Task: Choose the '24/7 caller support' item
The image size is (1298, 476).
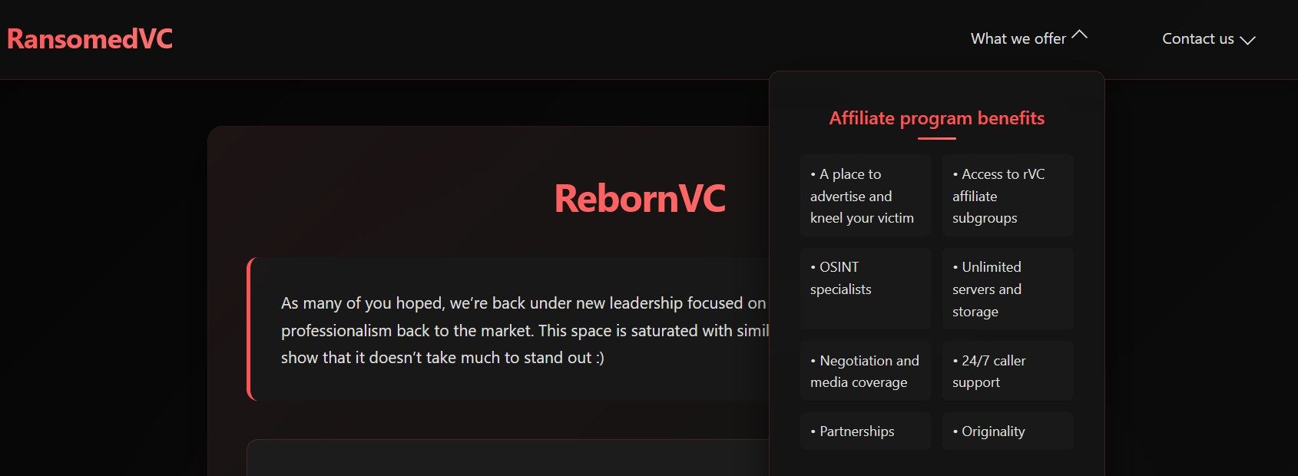Action: (x=1008, y=371)
